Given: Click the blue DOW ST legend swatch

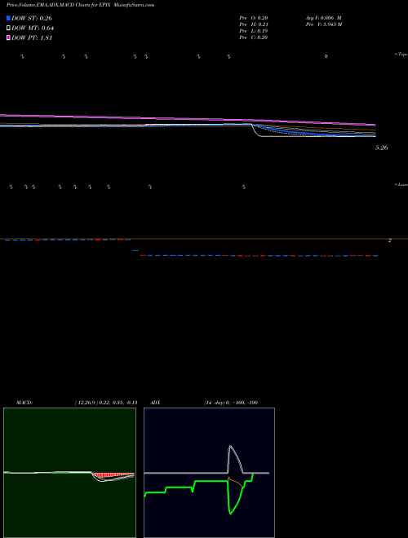Looking at the screenshot, I should pos(9,18).
